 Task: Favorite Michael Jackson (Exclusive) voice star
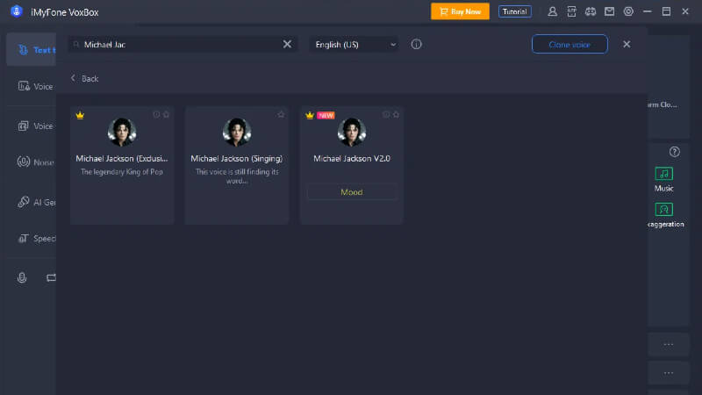point(166,115)
